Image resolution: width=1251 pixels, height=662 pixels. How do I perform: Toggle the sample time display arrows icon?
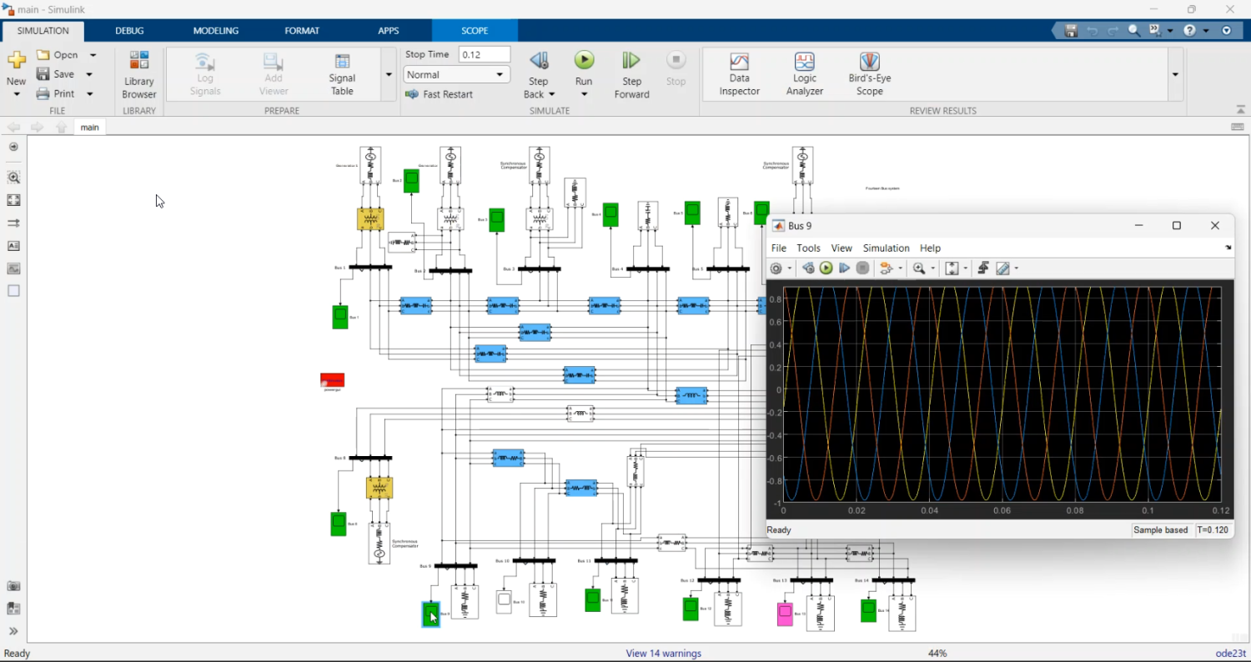click(13, 223)
